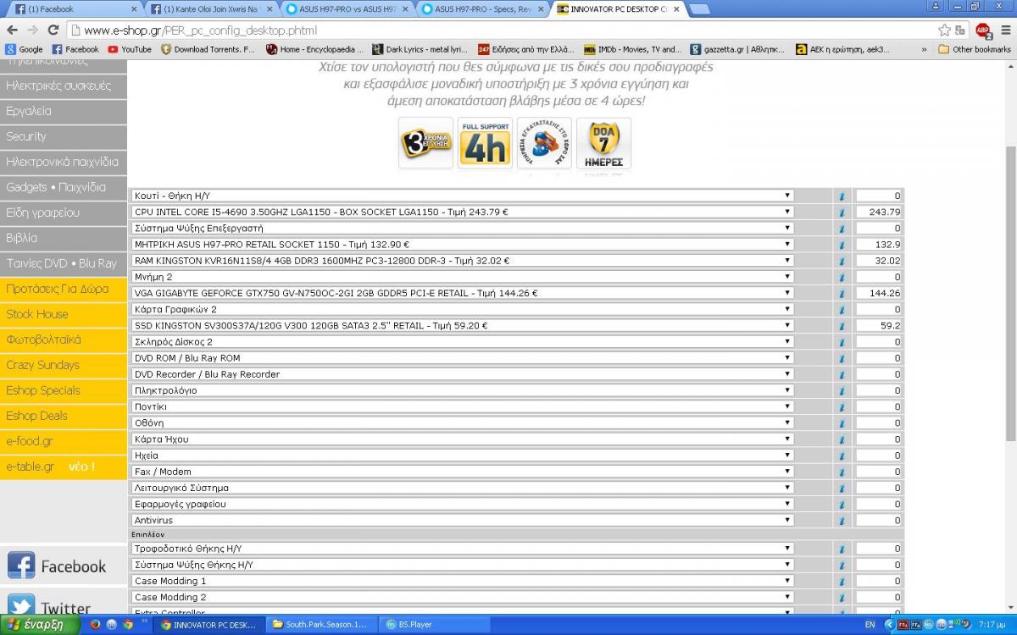Click the EN language indicator in tray
The height and width of the screenshot is (635, 1017).
(x=870, y=625)
